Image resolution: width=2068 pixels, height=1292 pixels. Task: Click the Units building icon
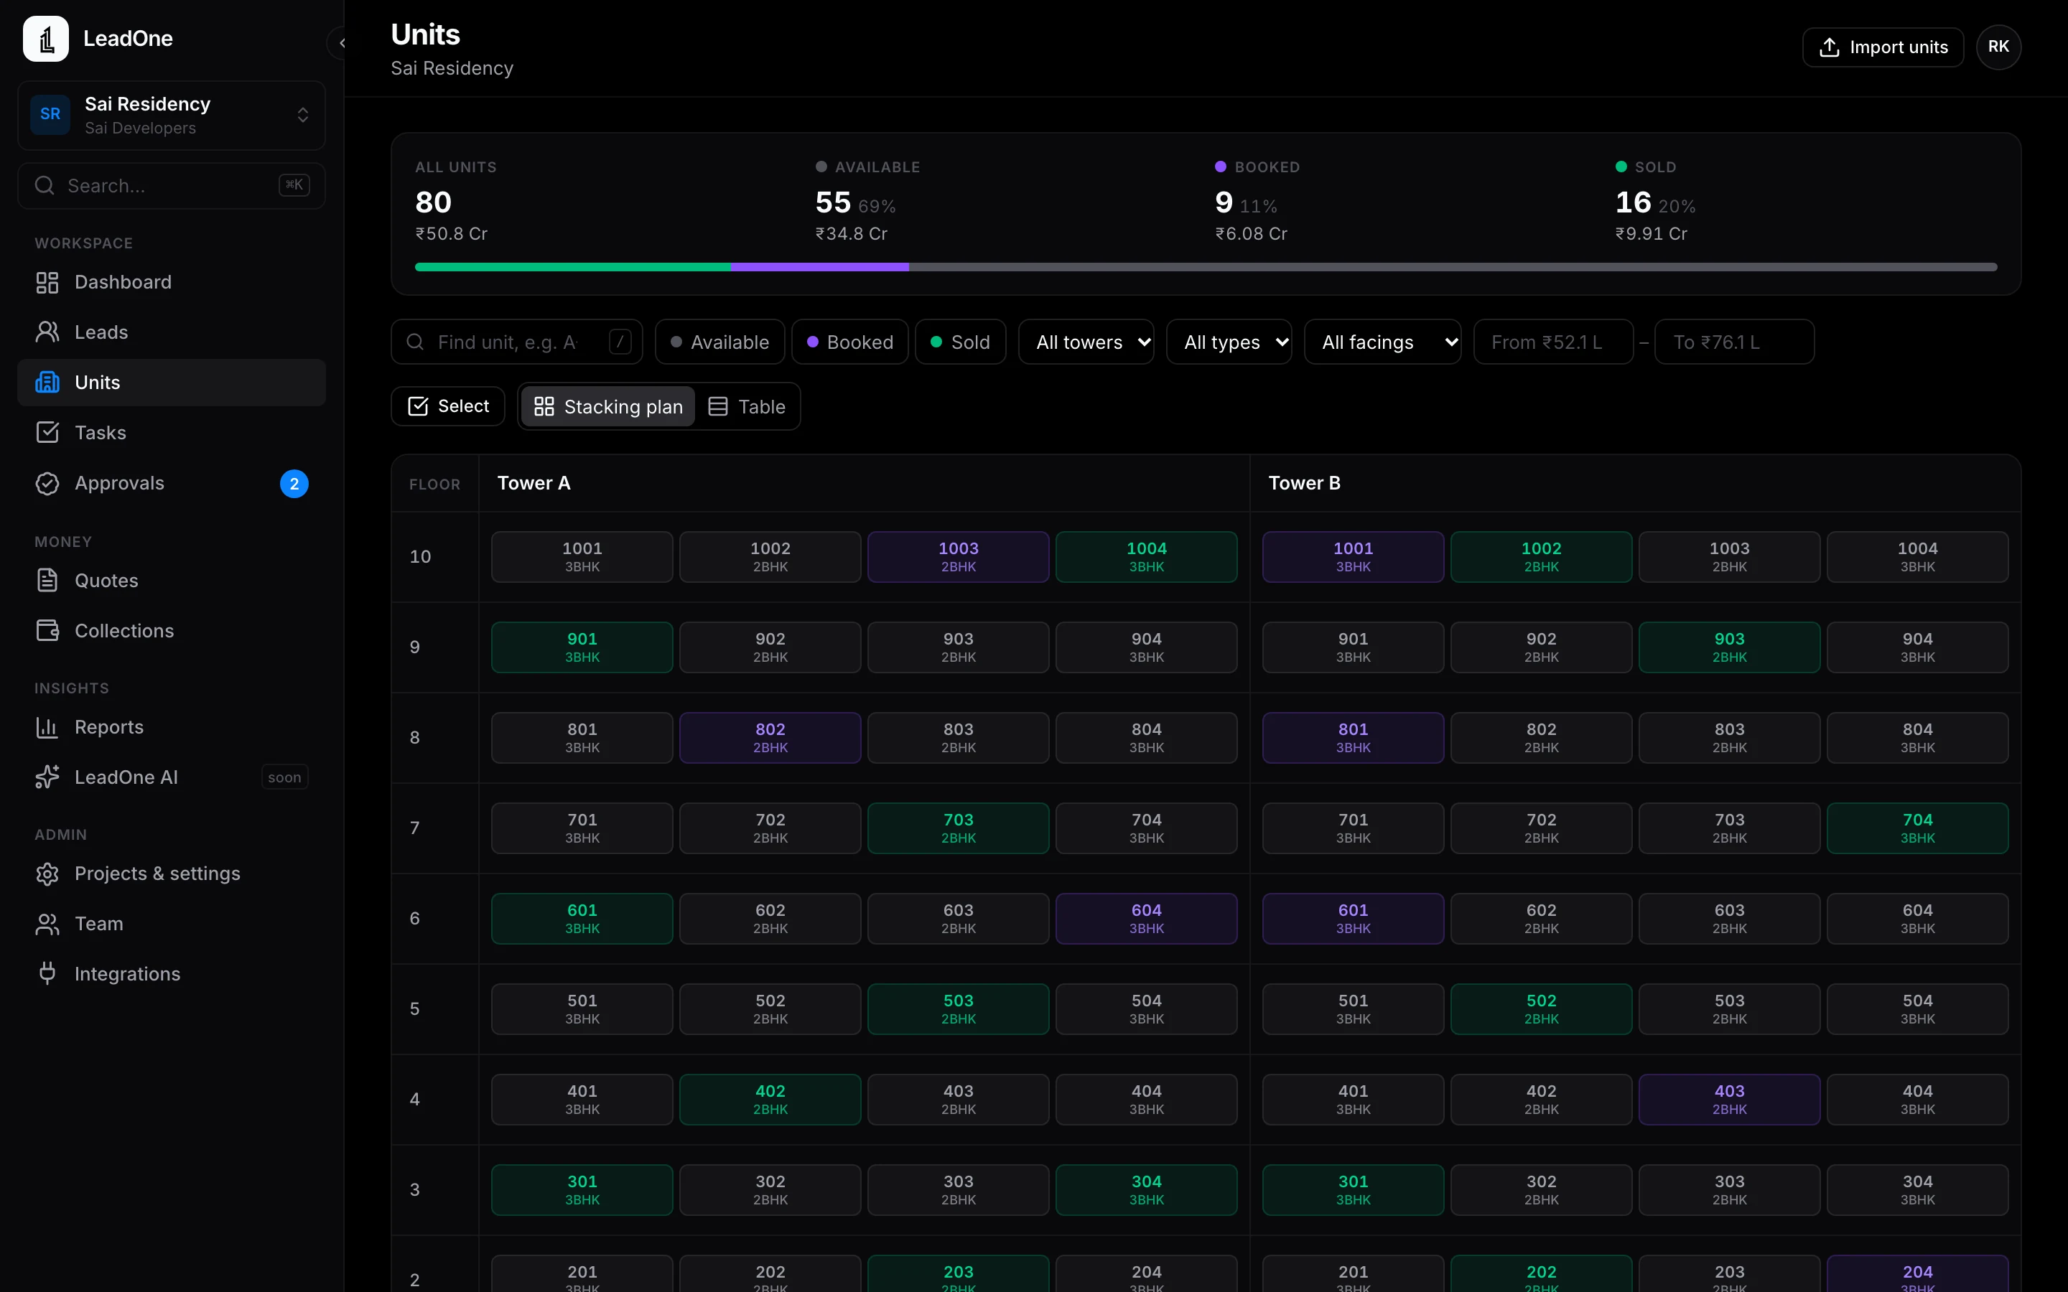[x=48, y=383]
